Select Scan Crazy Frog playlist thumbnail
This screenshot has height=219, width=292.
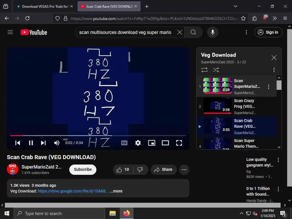pos(218,106)
